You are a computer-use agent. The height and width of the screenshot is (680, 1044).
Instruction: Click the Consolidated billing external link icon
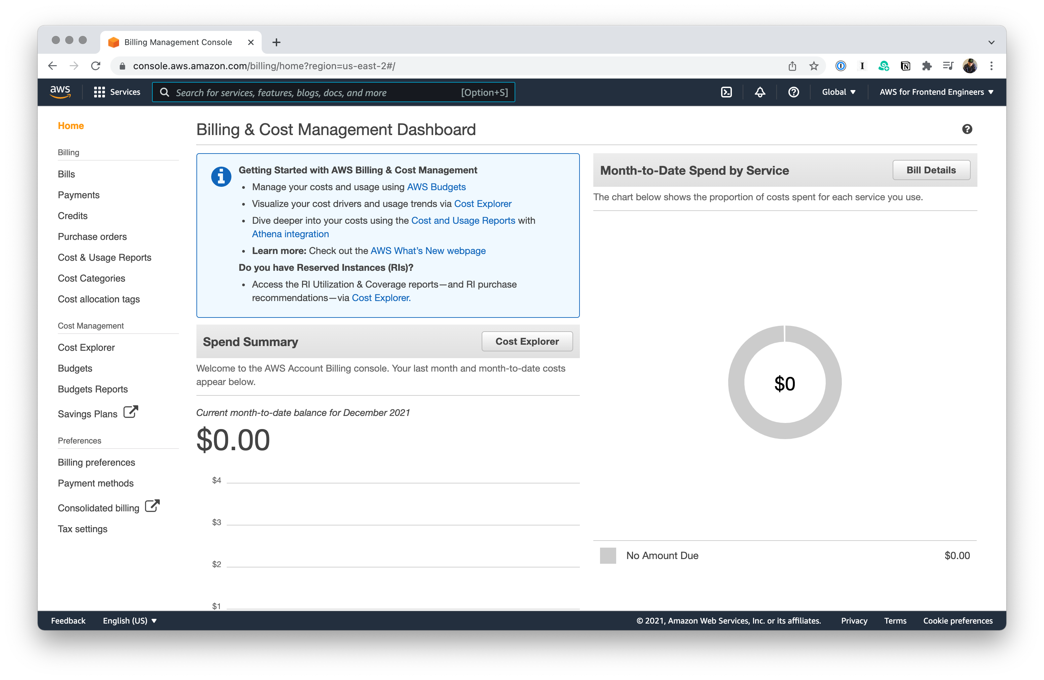[152, 506]
